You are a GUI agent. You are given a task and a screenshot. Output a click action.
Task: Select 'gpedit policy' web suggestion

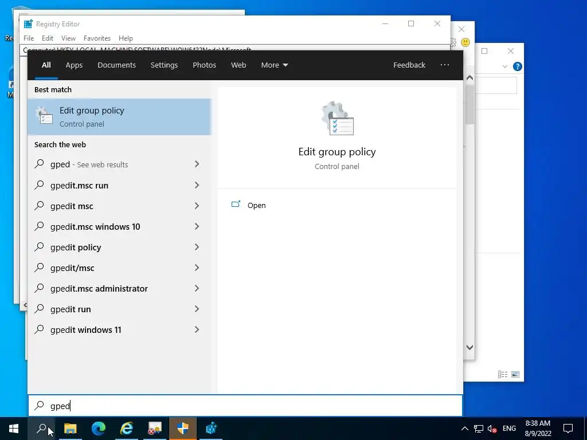point(119,247)
